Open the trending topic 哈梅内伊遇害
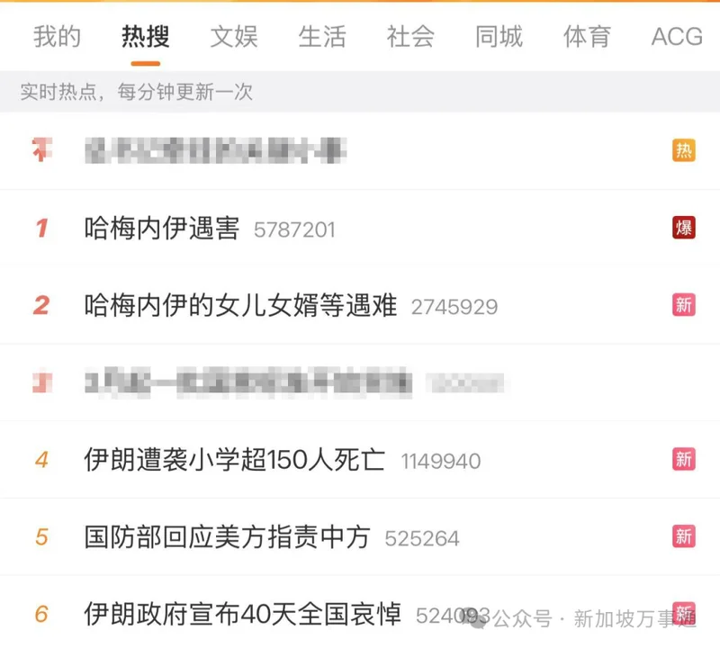Viewport: 720px width, 648px height. (162, 228)
